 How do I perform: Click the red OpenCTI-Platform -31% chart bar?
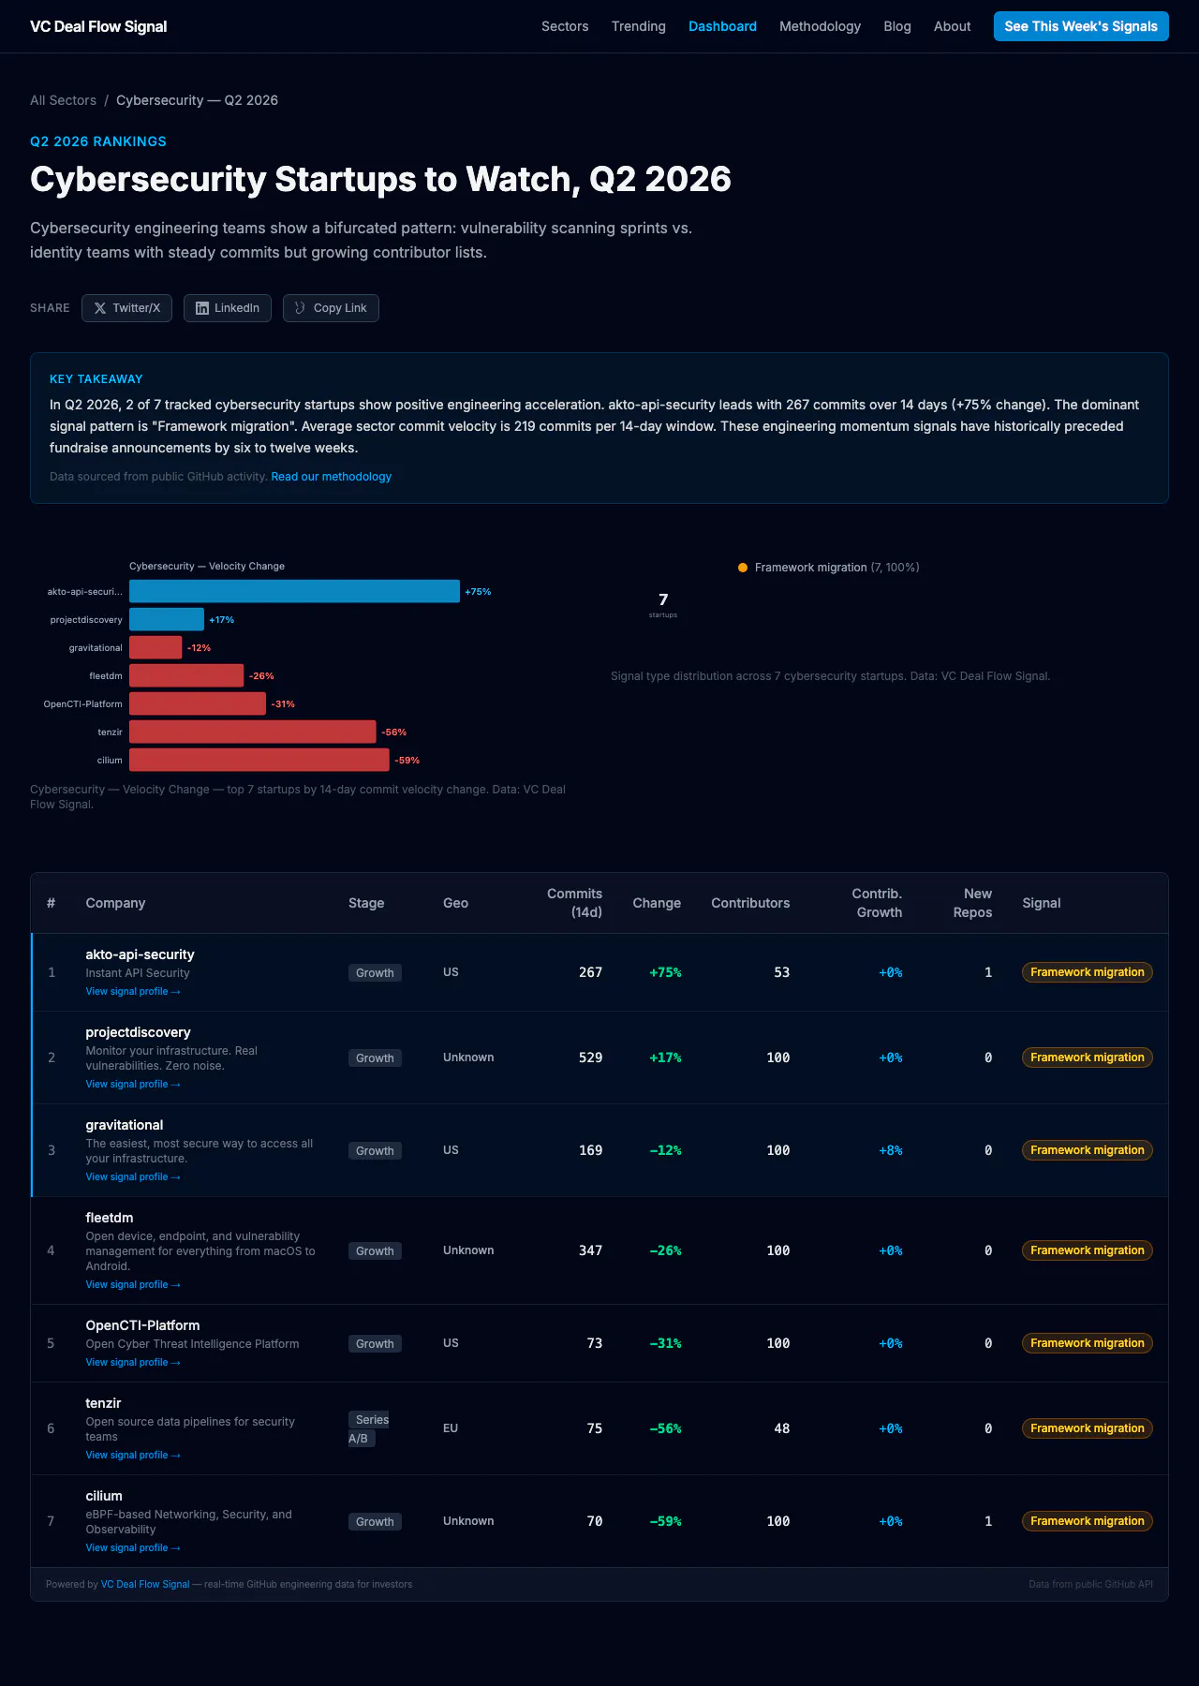198,703
